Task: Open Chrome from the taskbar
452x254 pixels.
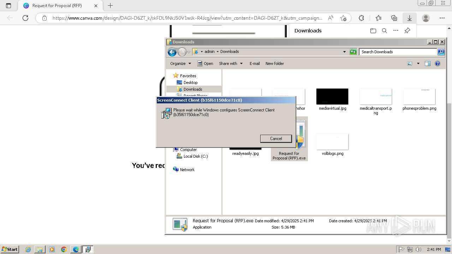Action: tap(64, 249)
